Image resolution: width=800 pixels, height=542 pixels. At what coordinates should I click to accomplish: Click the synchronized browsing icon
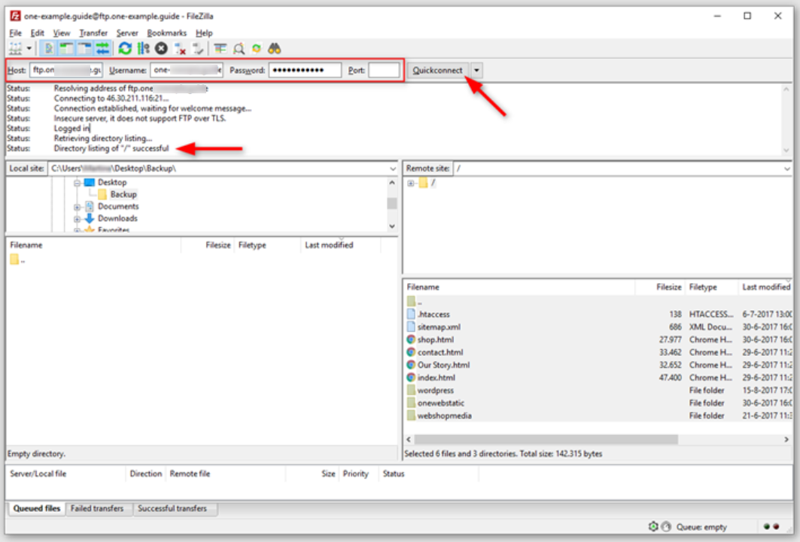(x=257, y=49)
